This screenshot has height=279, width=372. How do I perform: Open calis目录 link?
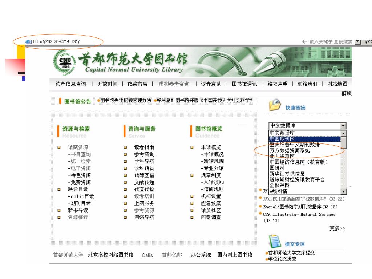click(x=81, y=197)
